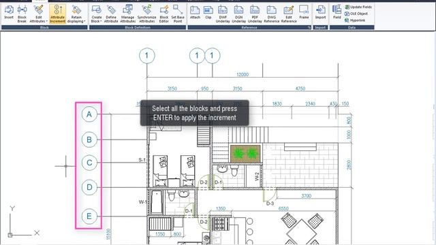Click the 800 dimension text at bottom
Viewport: 436px width, 245px height.
[177, 234]
